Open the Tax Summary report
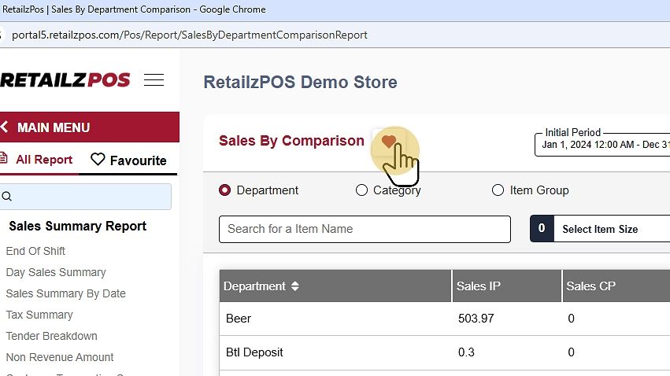Image resolution: width=670 pixels, height=376 pixels. click(x=39, y=315)
